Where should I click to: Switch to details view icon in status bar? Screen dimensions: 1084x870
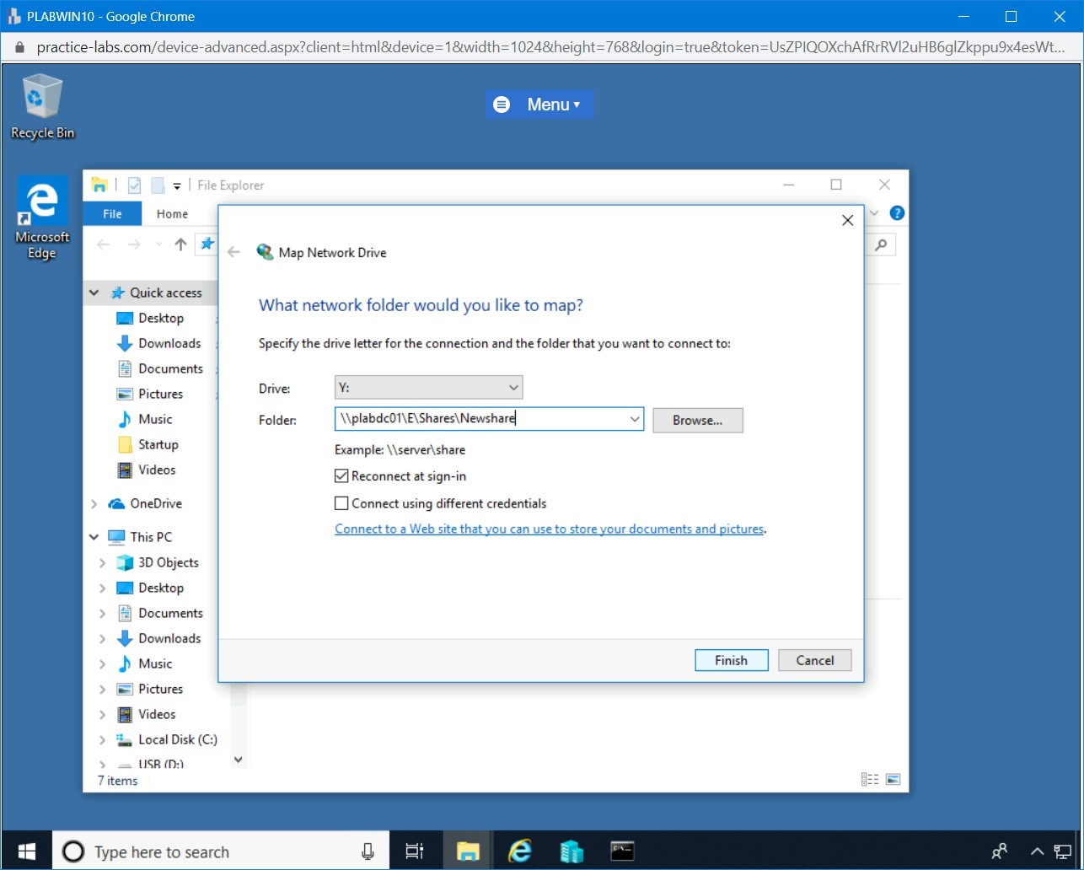click(x=871, y=780)
